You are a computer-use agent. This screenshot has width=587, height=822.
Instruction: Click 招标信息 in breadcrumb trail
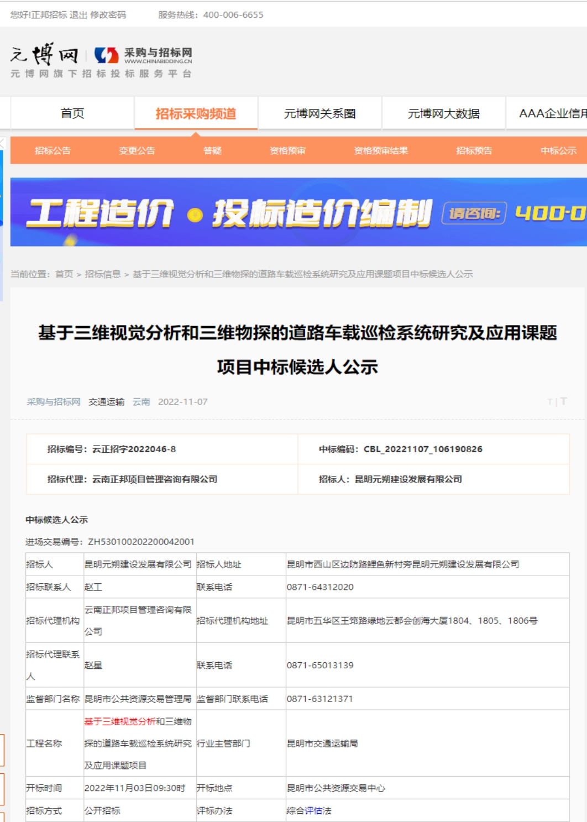102,274
